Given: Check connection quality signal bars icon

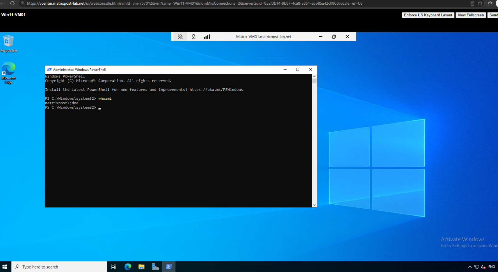Looking at the screenshot, I should [207, 37].
